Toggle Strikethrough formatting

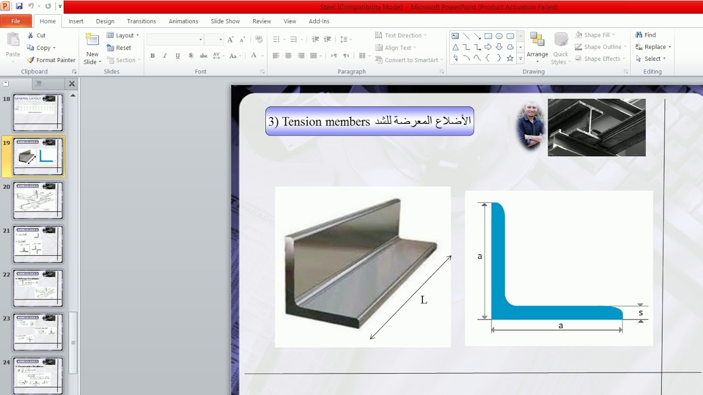coord(203,56)
